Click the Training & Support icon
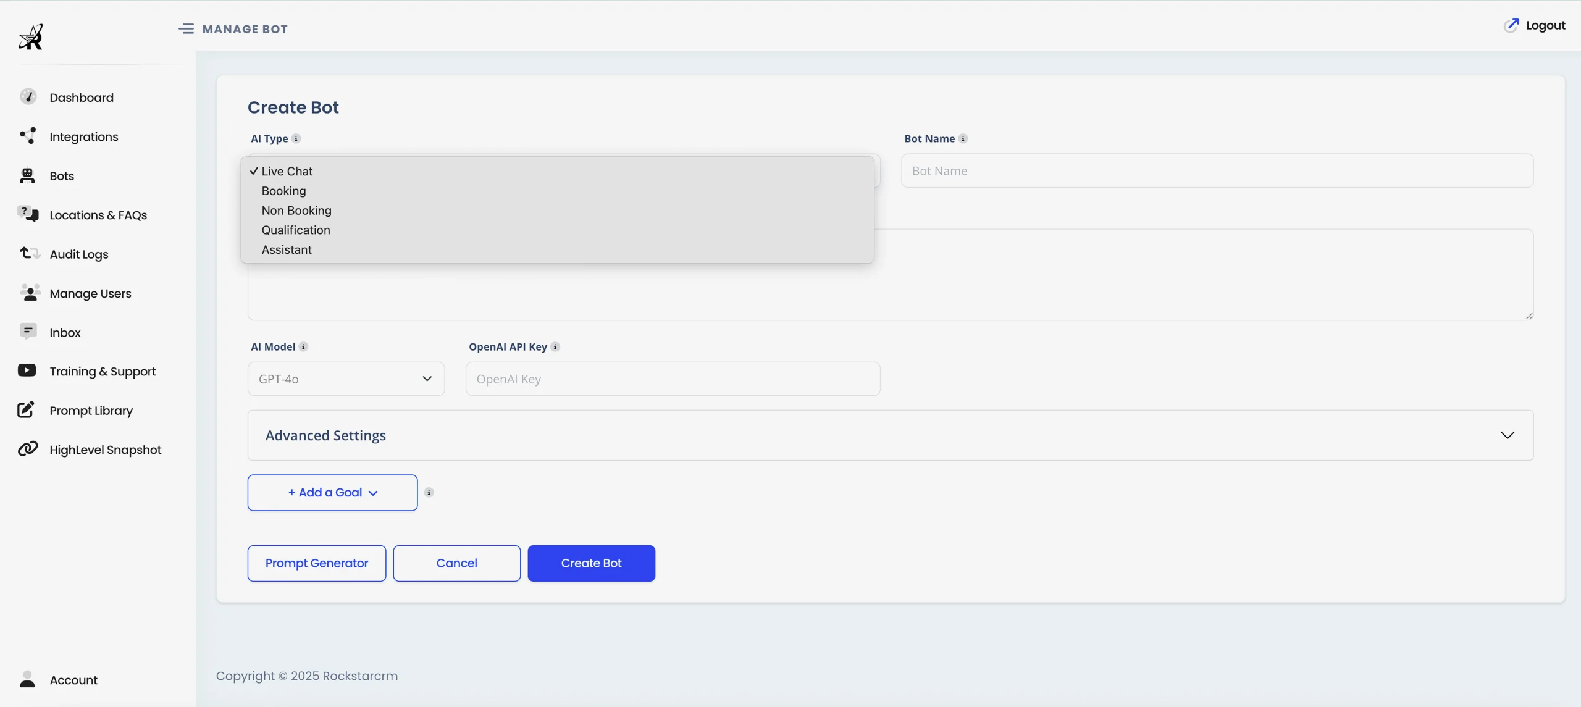 pyautogui.click(x=28, y=370)
